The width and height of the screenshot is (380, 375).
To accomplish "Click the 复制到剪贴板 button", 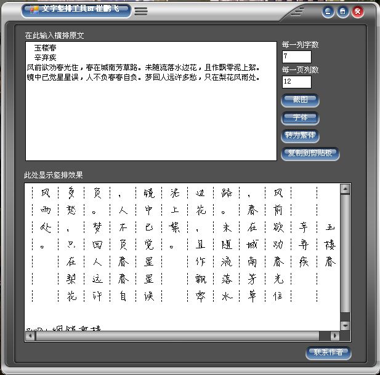I will point(310,153).
